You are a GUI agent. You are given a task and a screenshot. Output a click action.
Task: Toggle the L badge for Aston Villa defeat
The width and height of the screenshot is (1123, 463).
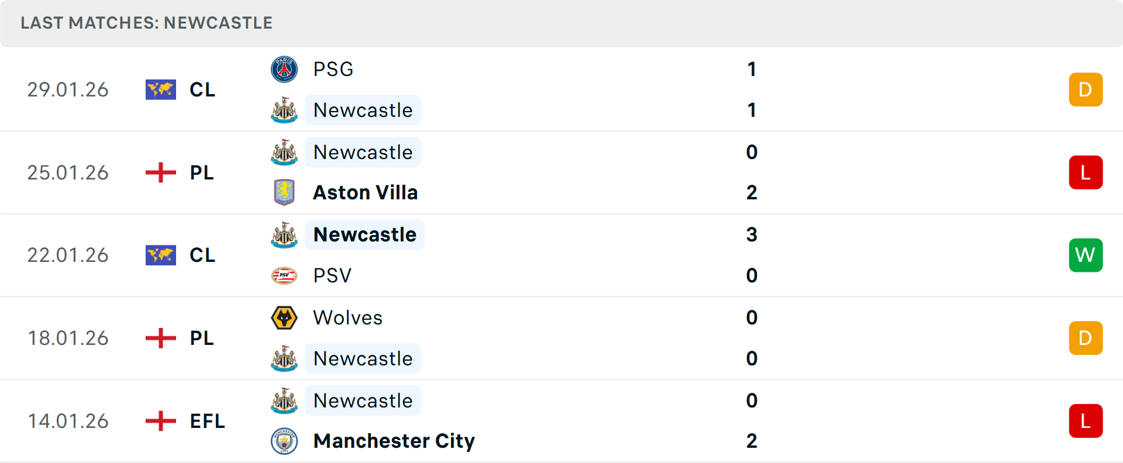tap(1086, 172)
